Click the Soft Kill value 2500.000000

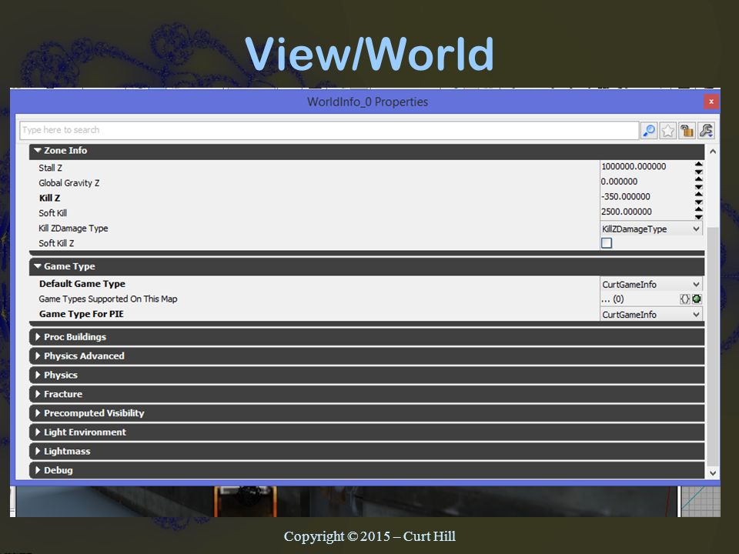click(x=627, y=212)
